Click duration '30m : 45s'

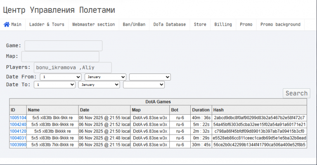tap(201, 145)
